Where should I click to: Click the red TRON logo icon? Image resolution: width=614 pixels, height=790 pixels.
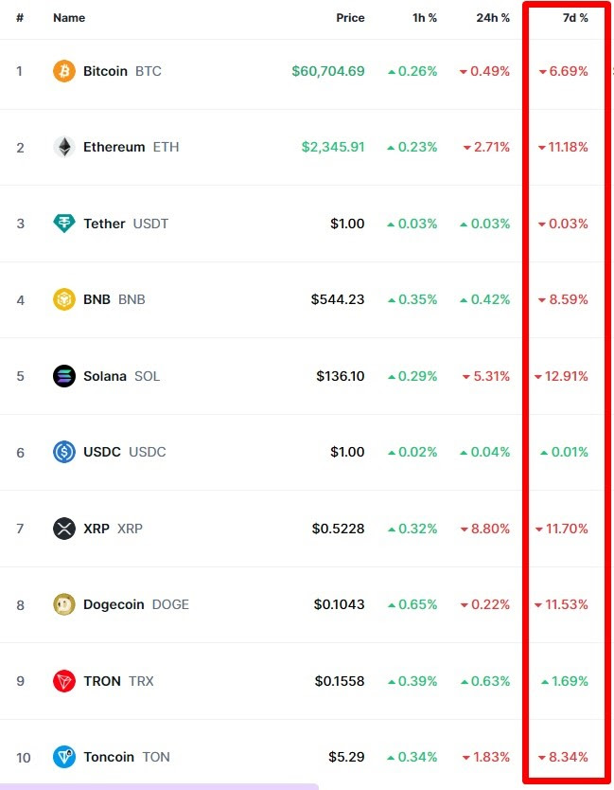click(x=64, y=681)
